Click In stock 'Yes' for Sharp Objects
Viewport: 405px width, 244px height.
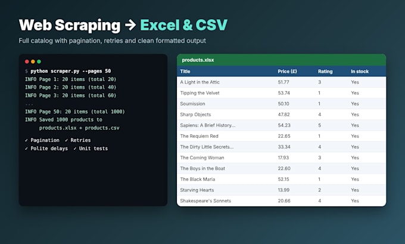click(x=355, y=115)
